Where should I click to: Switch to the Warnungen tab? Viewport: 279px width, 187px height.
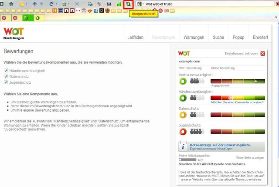pos(194,37)
